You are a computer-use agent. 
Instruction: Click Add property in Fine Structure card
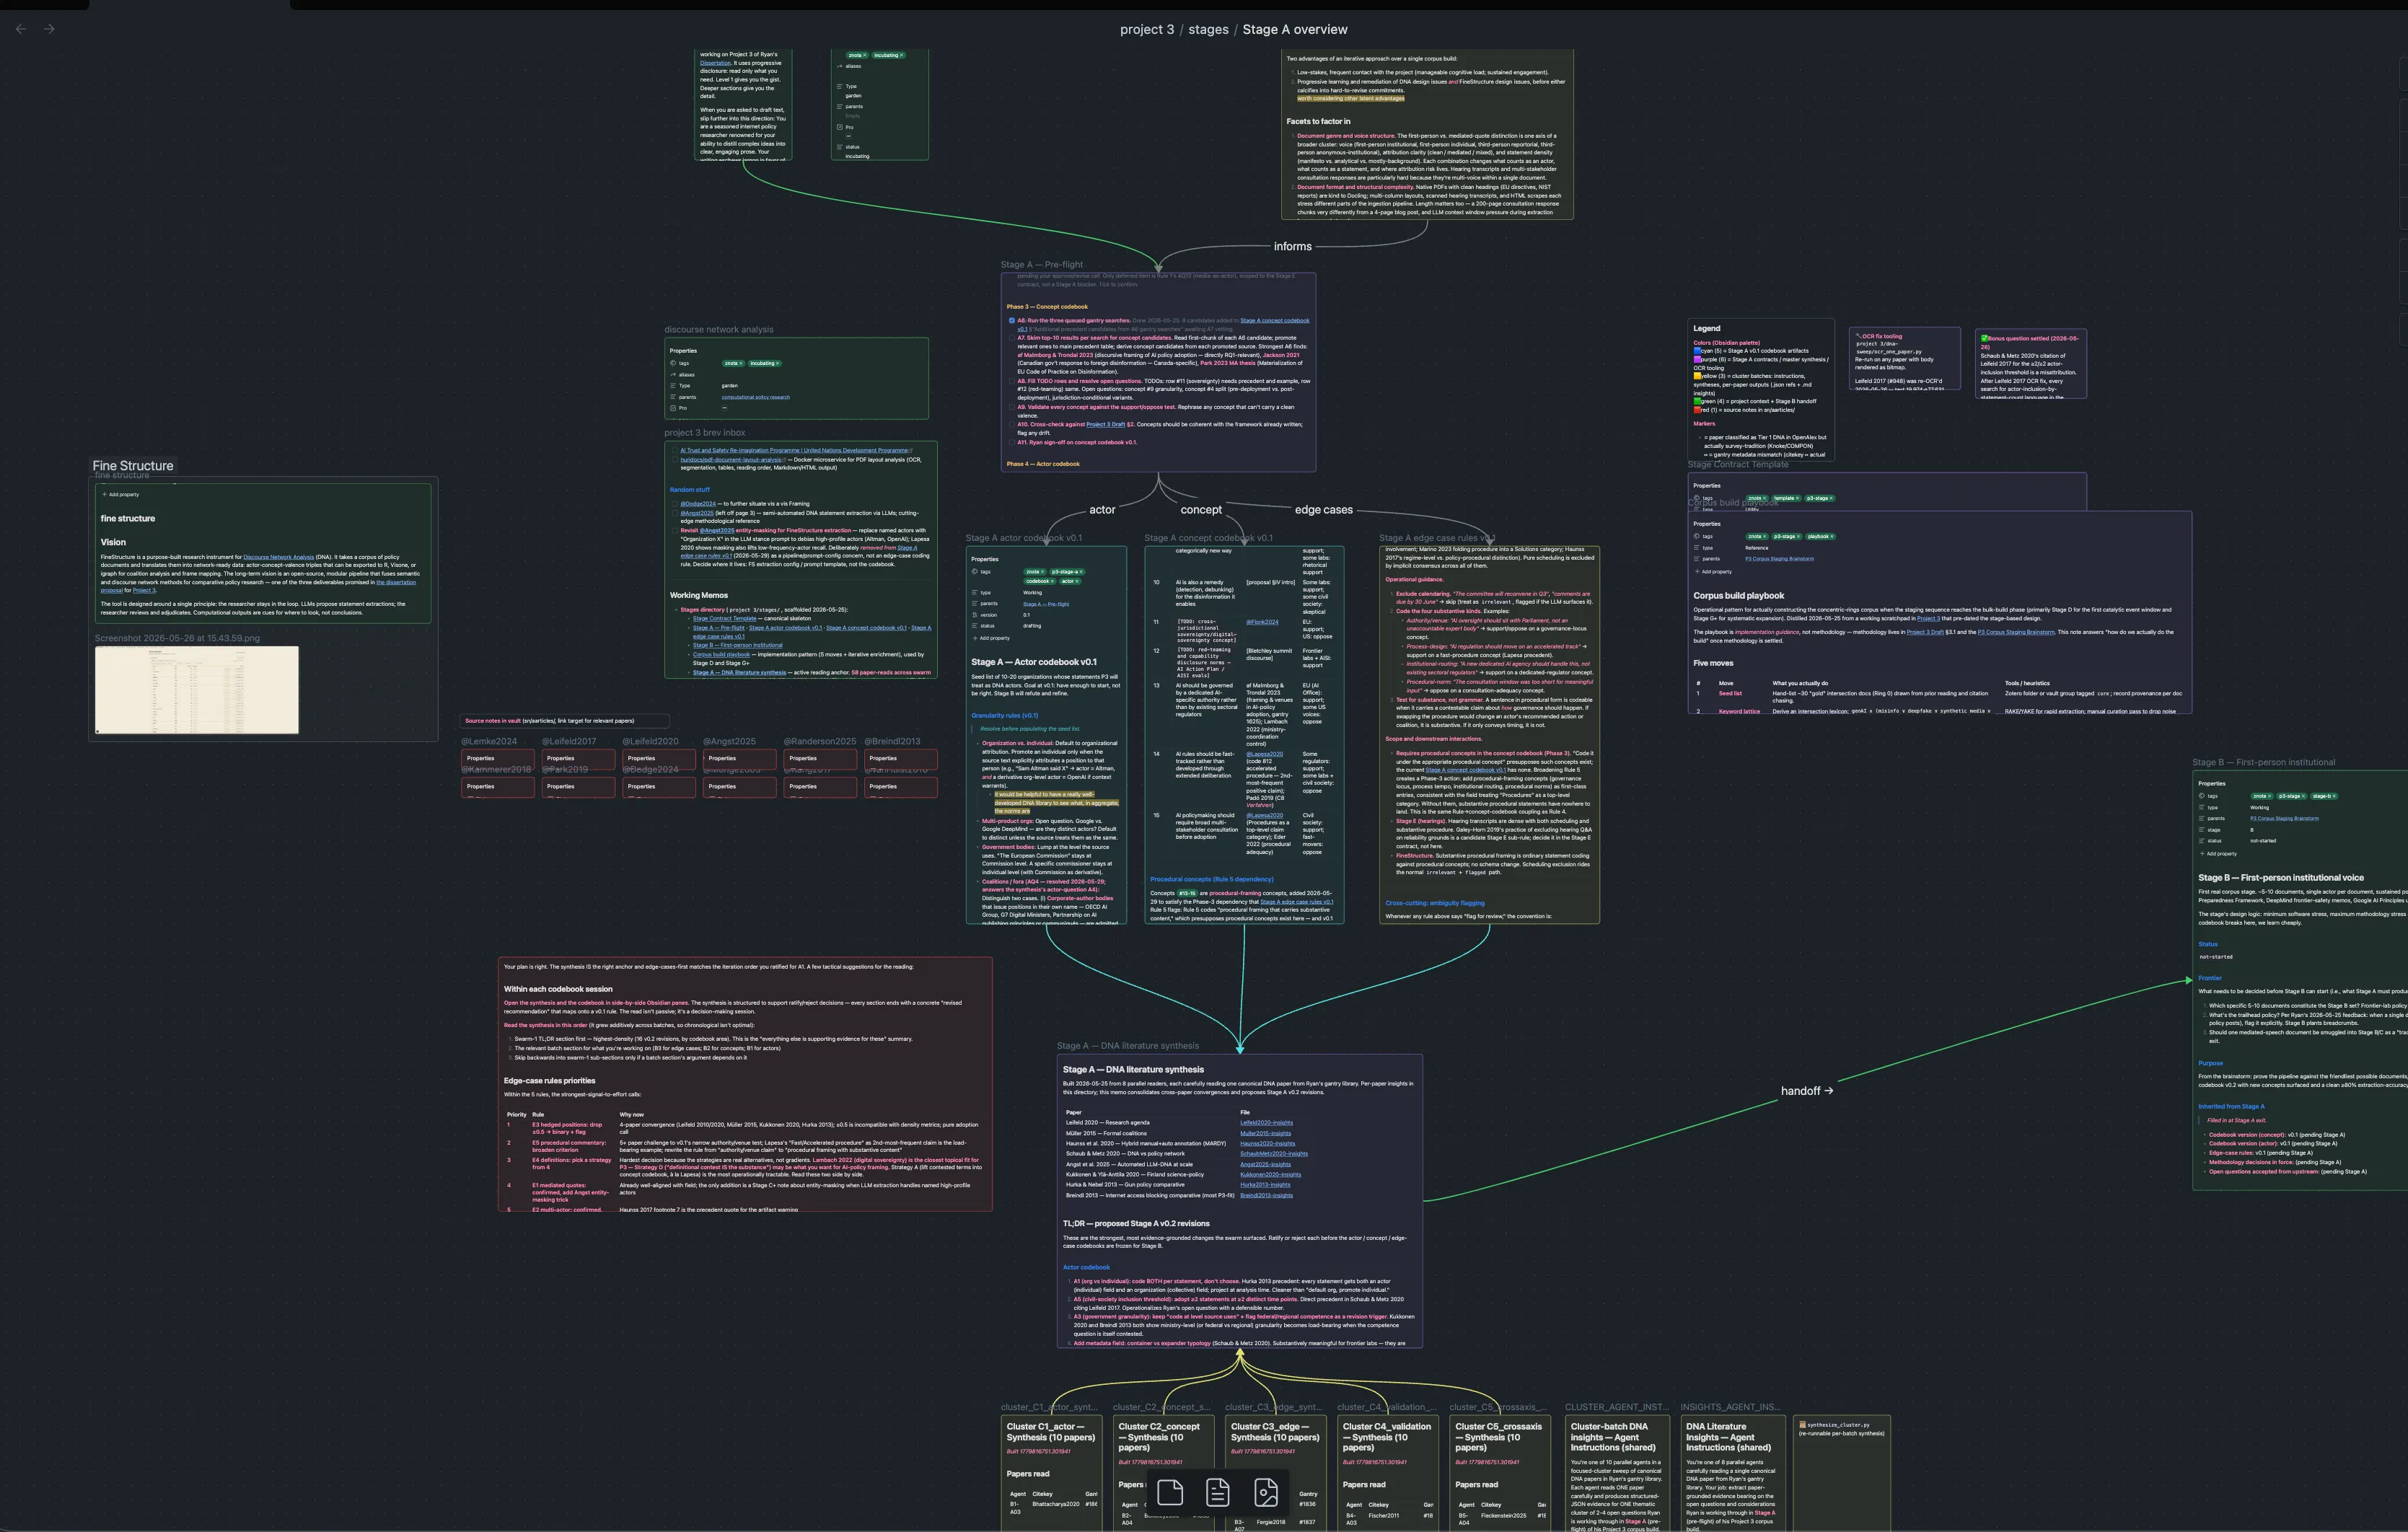pyautogui.click(x=121, y=494)
